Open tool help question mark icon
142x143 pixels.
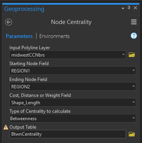point(134,36)
